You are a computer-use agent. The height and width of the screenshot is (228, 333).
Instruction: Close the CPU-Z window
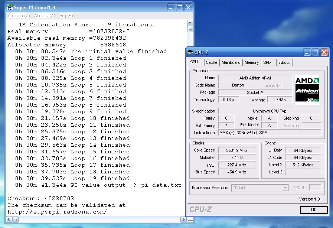[x=324, y=52]
